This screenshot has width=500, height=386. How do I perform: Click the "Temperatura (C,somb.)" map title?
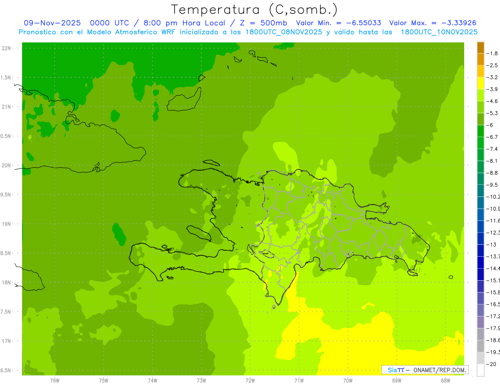tap(255, 10)
